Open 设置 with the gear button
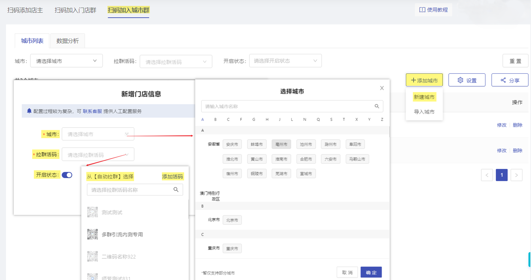The image size is (531, 280). (467, 80)
